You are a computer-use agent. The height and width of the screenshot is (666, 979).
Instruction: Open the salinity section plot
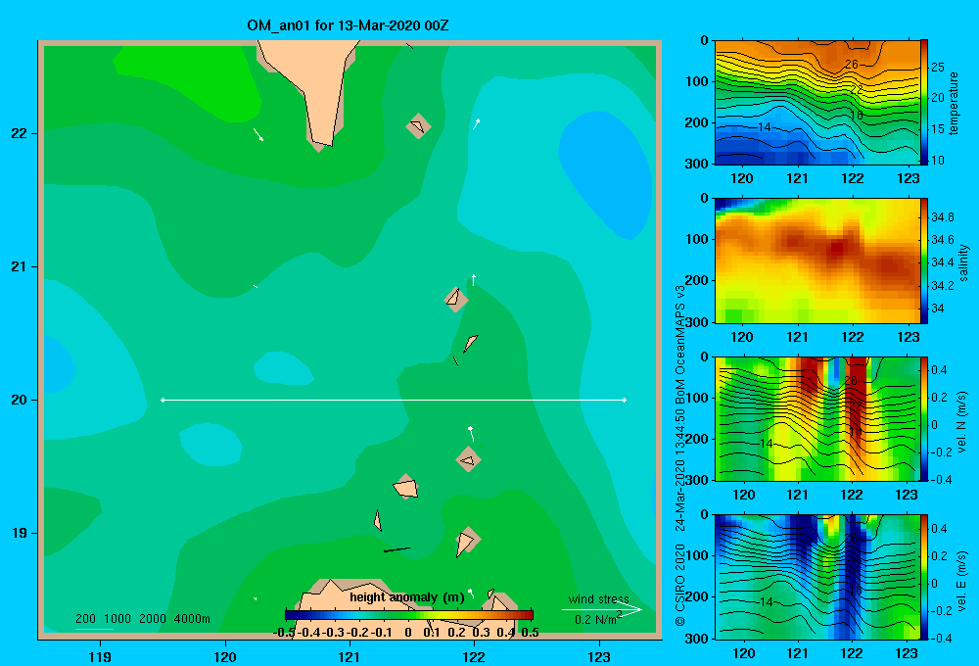point(817,261)
